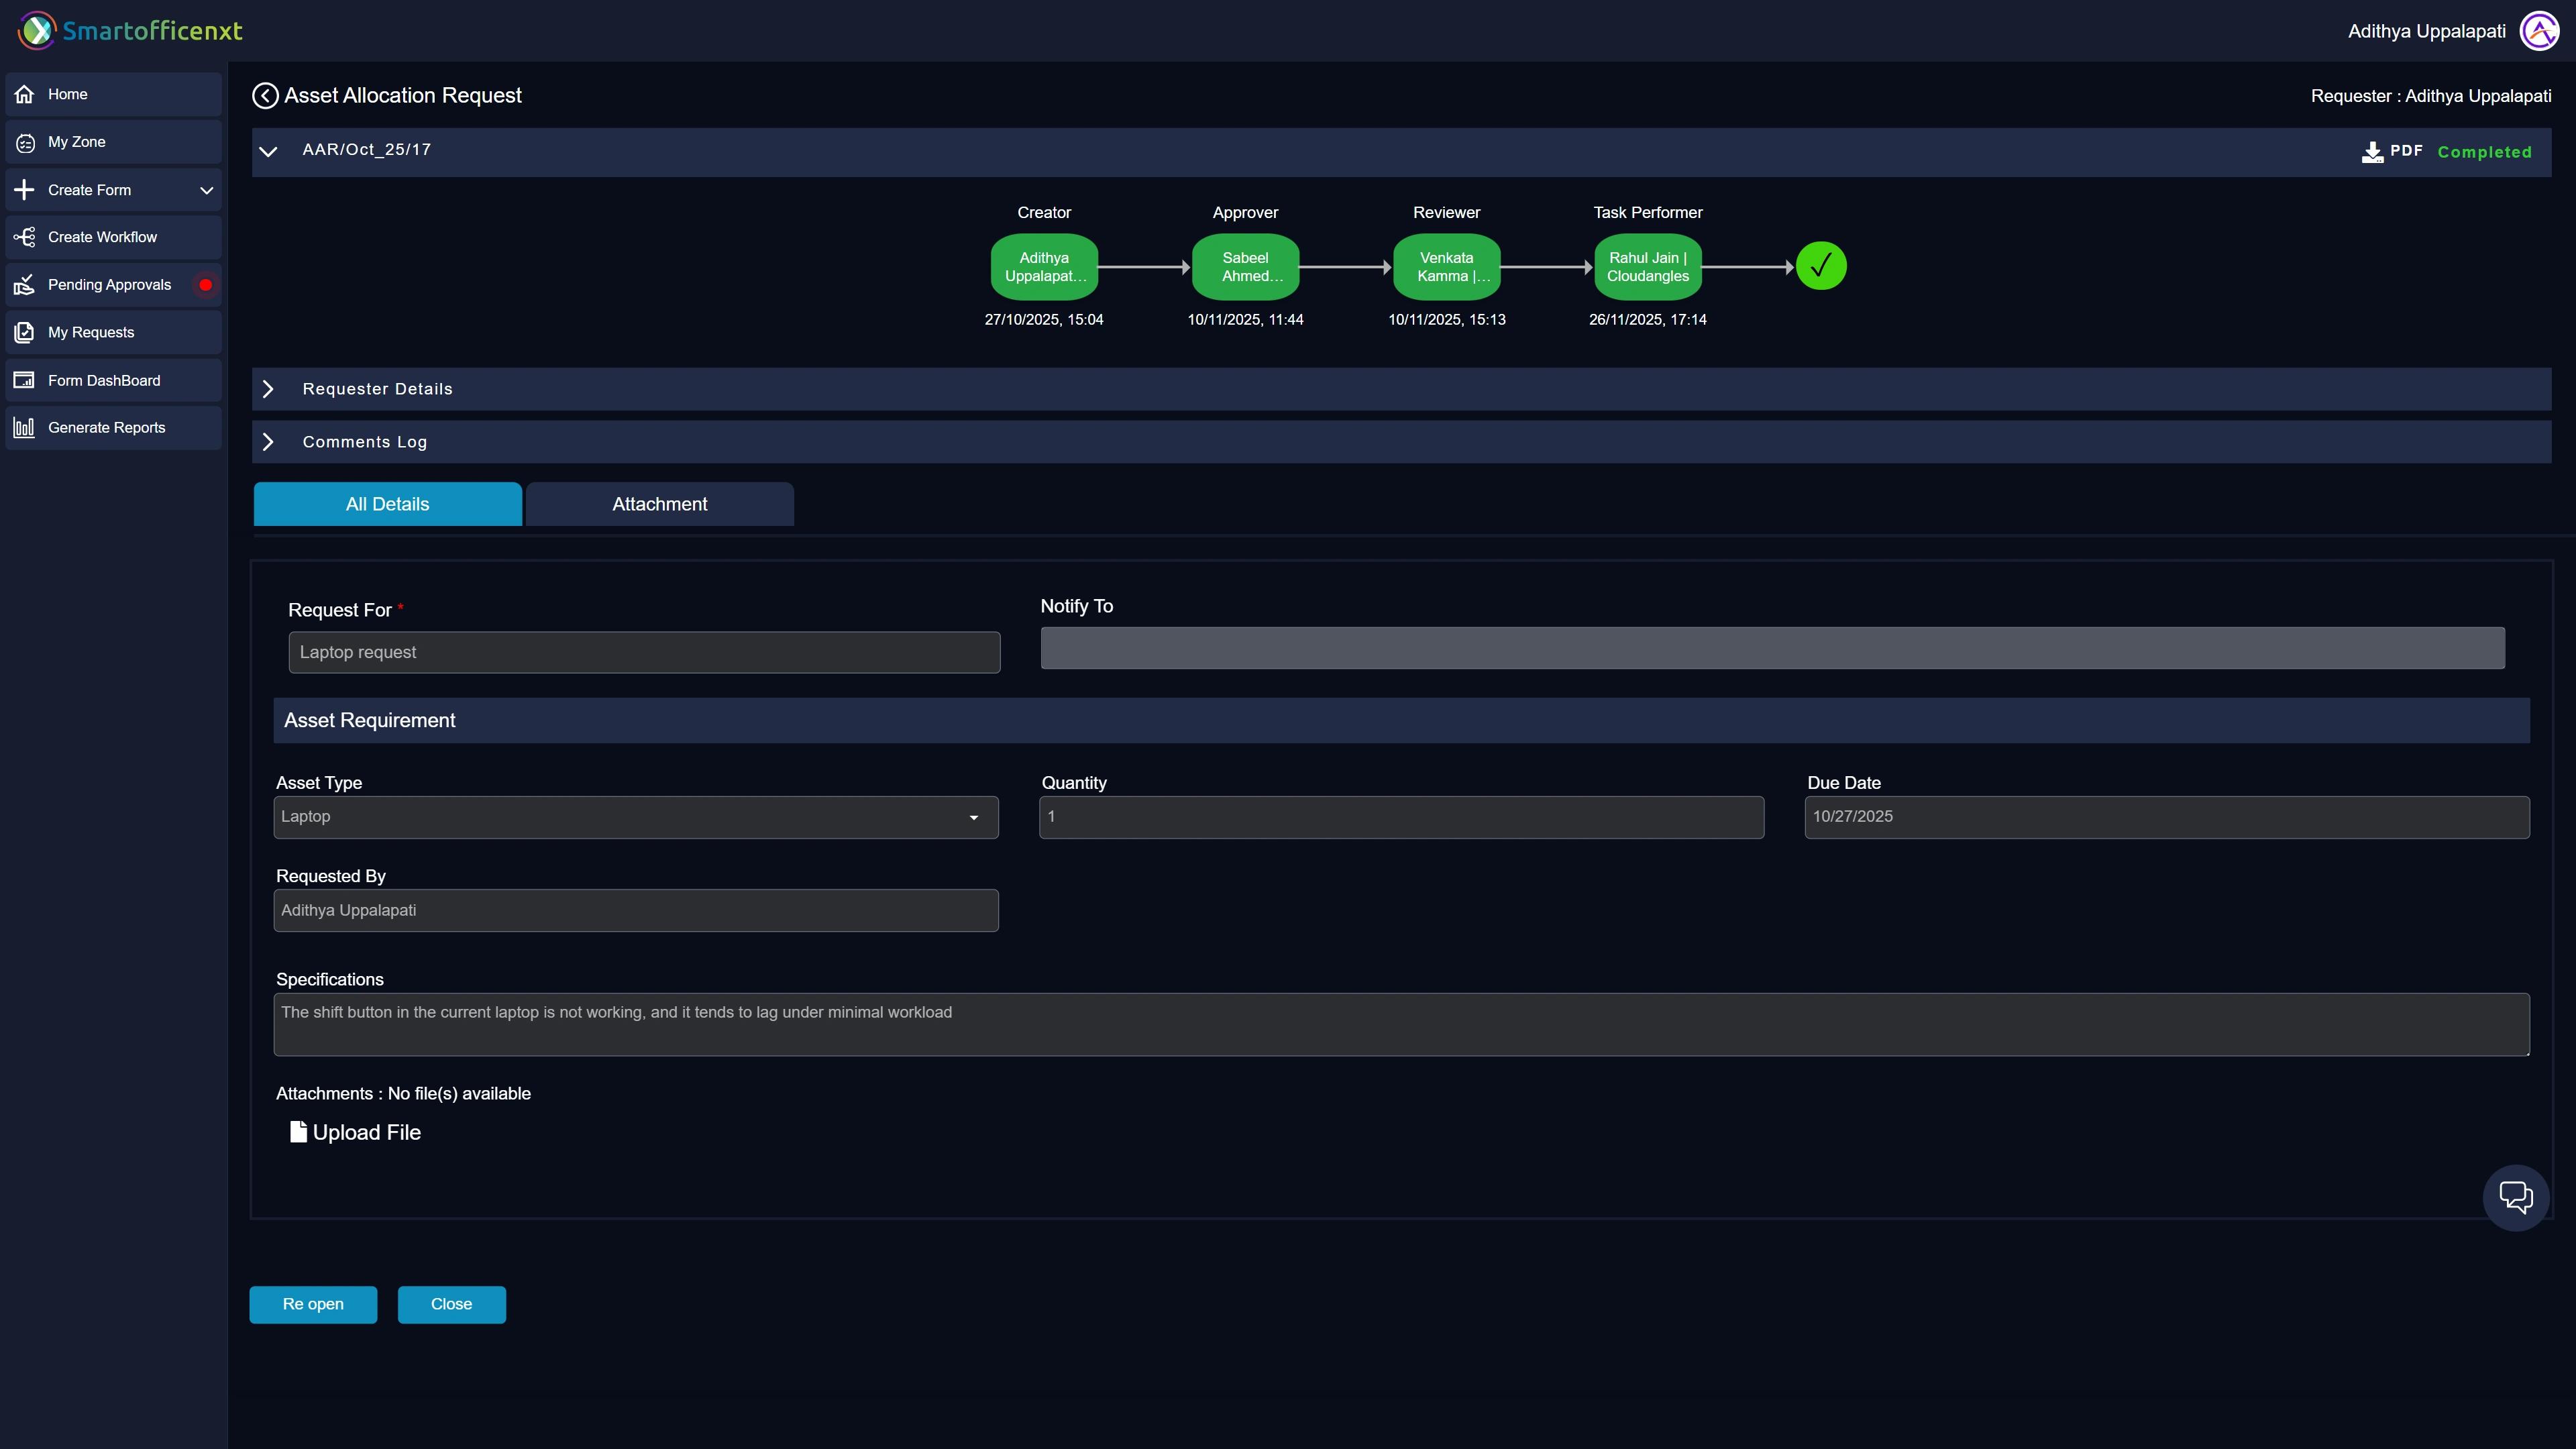The width and height of the screenshot is (2576, 1449).
Task: Switch to the Attachment tab
Action: [659, 504]
